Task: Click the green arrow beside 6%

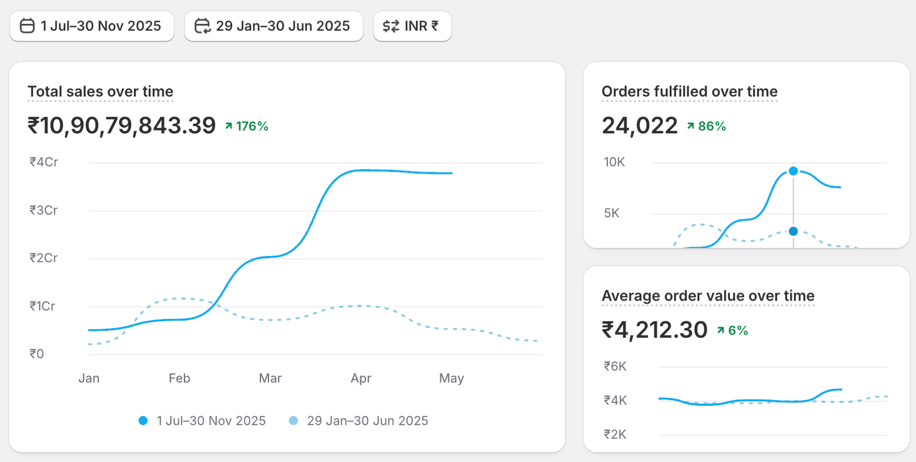Action: click(x=721, y=330)
